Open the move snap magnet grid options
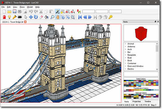The image size is (162, 109). [68, 11]
